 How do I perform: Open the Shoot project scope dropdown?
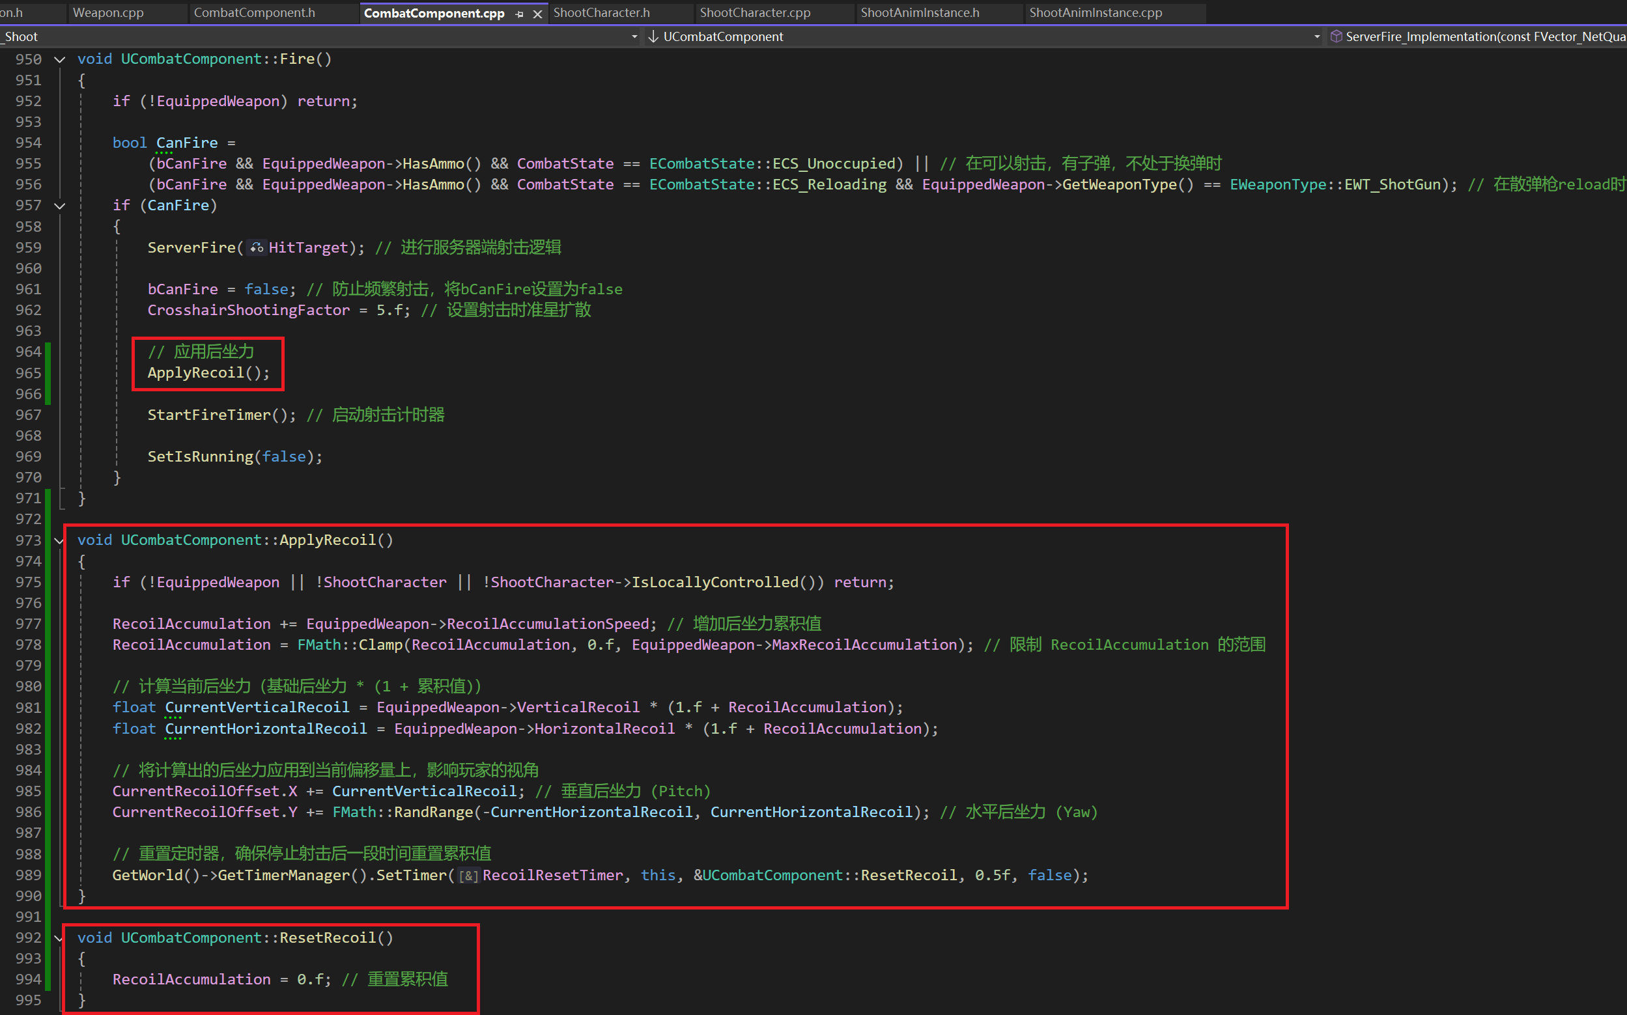[634, 36]
